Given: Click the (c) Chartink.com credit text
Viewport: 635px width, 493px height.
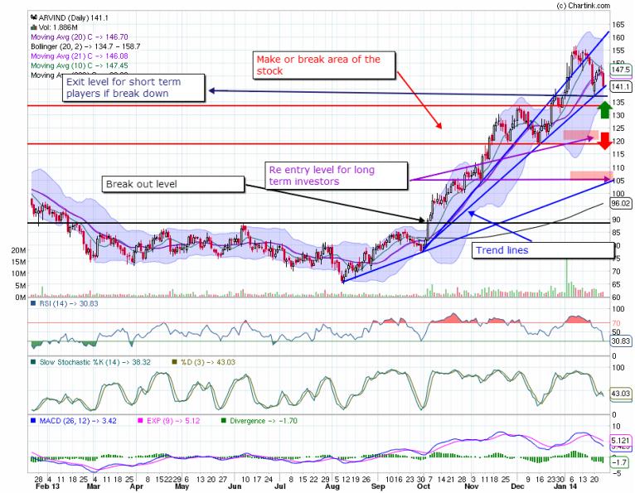Looking at the screenshot, I should coord(583,6).
